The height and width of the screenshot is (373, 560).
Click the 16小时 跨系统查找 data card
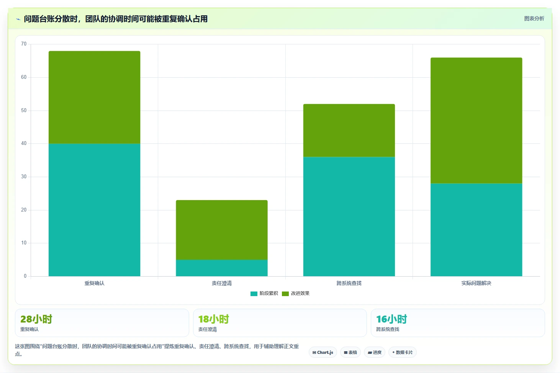[458, 323]
